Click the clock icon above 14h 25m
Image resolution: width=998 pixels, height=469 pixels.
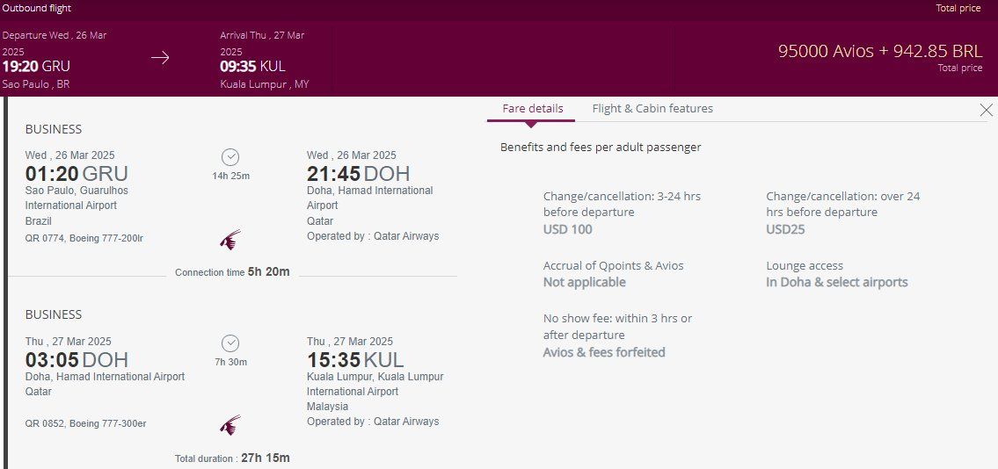(230, 157)
